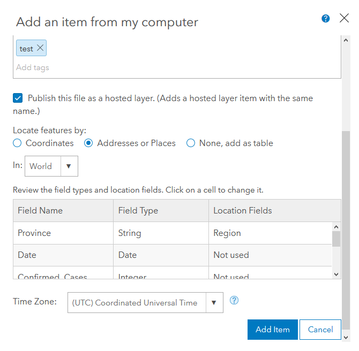Viewport: 359px width, 351px height.
Task: Expand the World region dropdown
Action: click(x=69, y=166)
